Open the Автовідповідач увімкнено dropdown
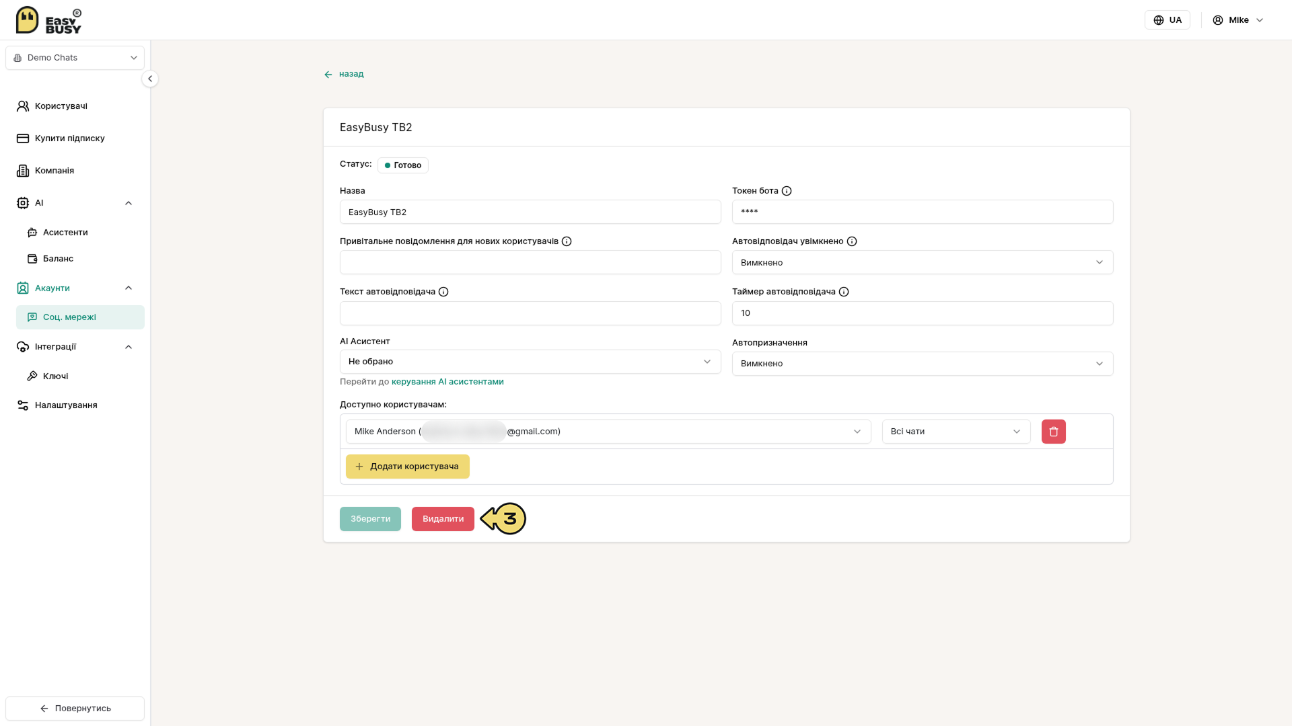The width and height of the screenshot is (1292, 726). click(x=923, y=262)
